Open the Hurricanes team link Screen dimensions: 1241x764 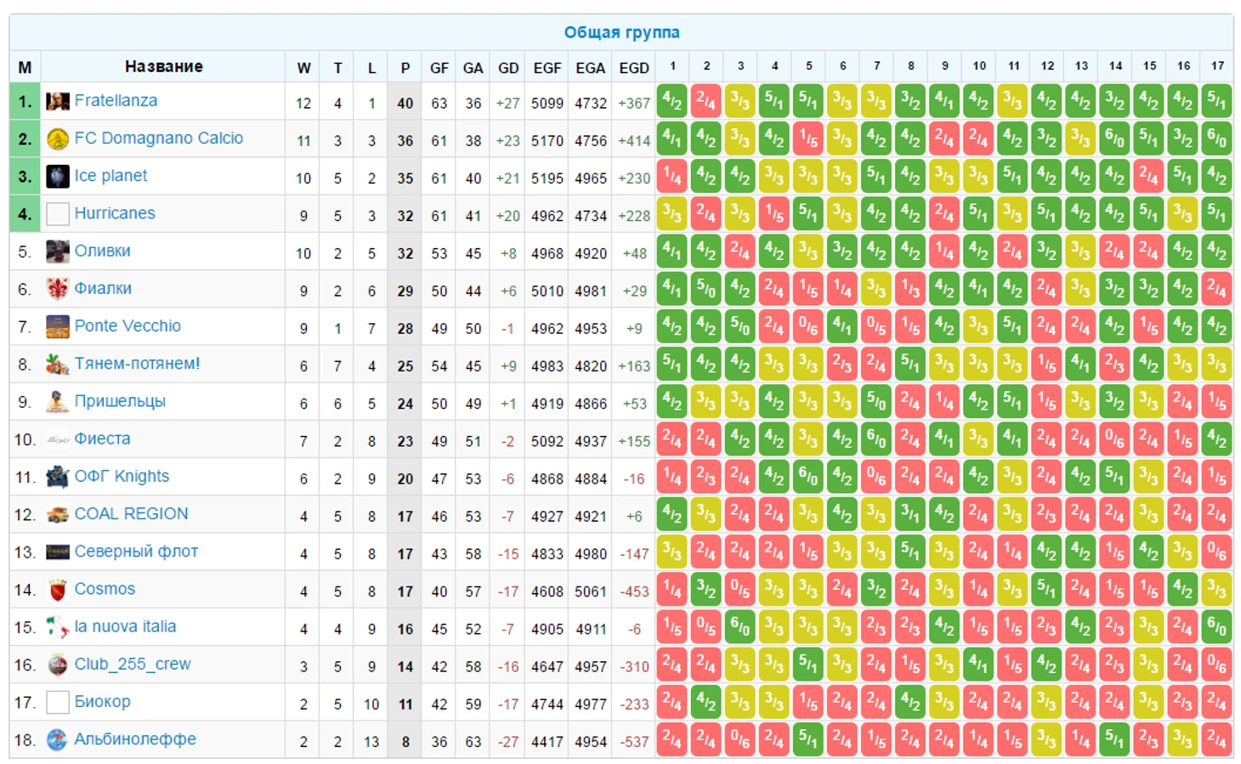pos(115,213)
